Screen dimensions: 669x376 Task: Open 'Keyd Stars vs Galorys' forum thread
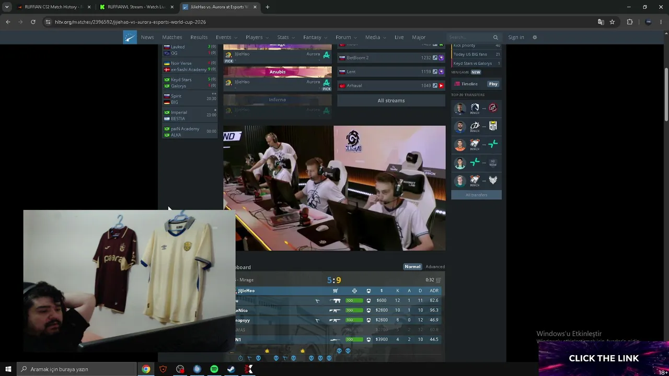click(x=476, y=63)
